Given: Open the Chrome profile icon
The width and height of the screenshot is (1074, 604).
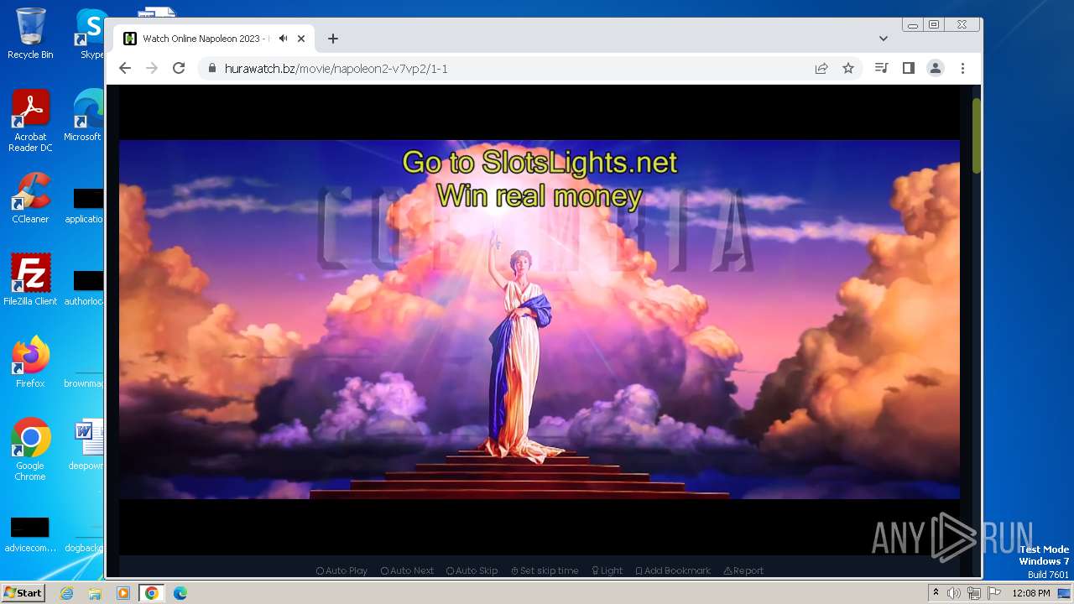Looking at the screenshot, I should 936,69.
